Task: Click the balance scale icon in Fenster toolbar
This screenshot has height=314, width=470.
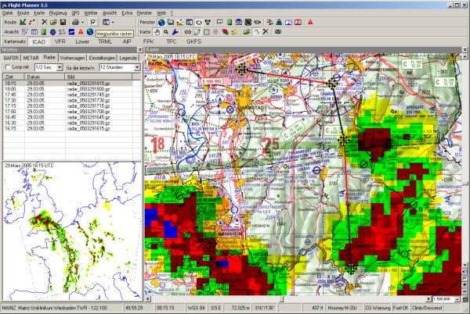Action: [269, 22]
